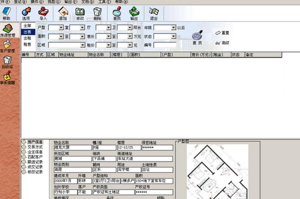
Task: Select the 出租 filter tab
Action: point(27,38)
